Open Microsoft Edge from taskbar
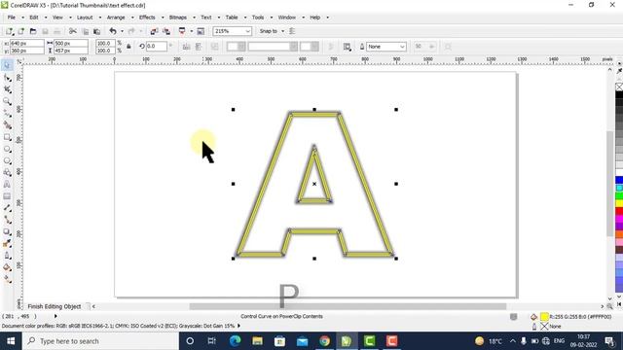Viewport: 623px width, 350px height. pos(235,341)
